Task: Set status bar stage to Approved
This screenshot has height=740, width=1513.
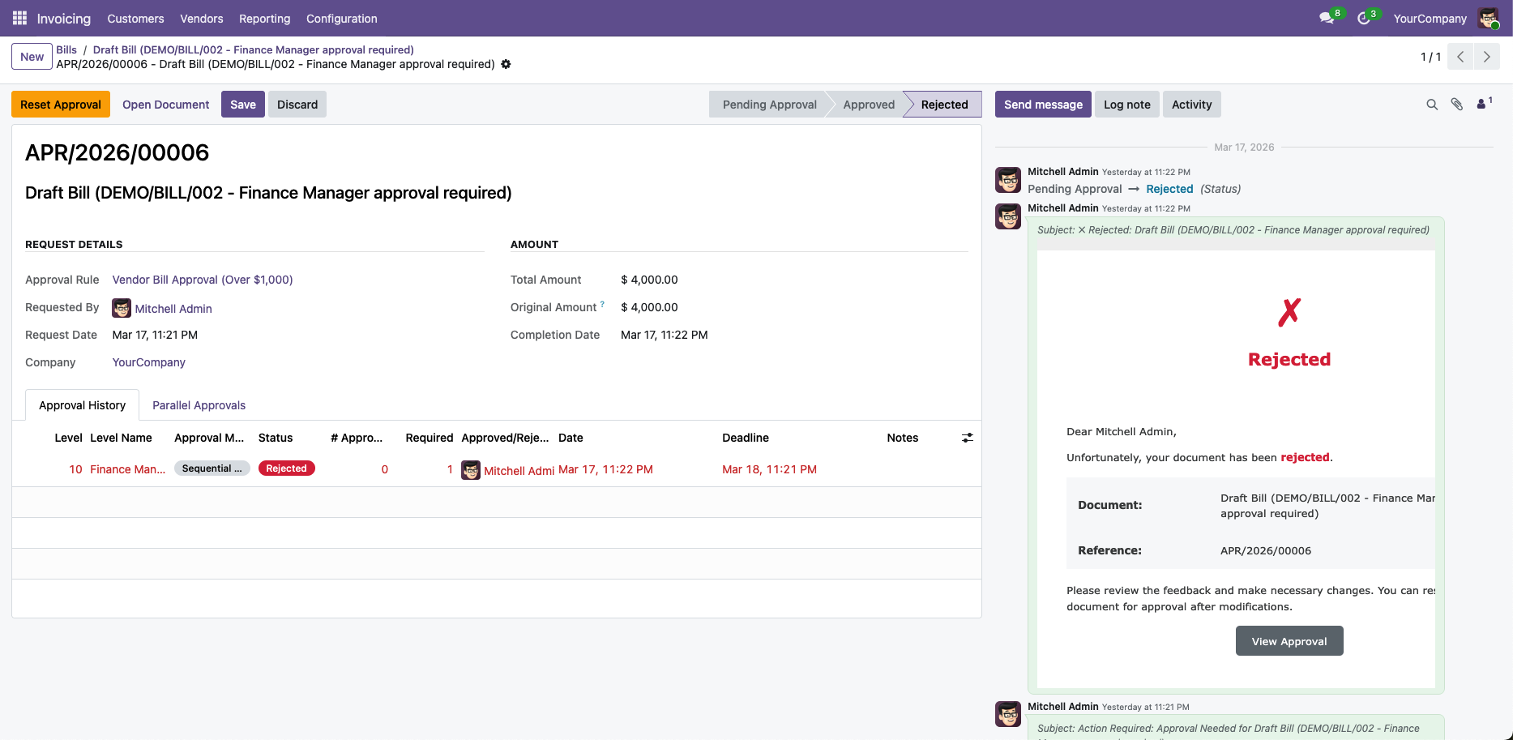Action: (x=868, y=104)
